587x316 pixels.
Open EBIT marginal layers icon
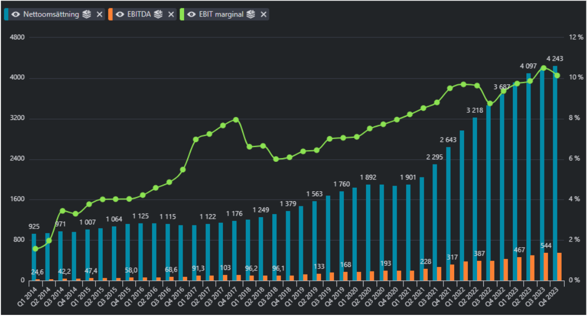(251, 14)
